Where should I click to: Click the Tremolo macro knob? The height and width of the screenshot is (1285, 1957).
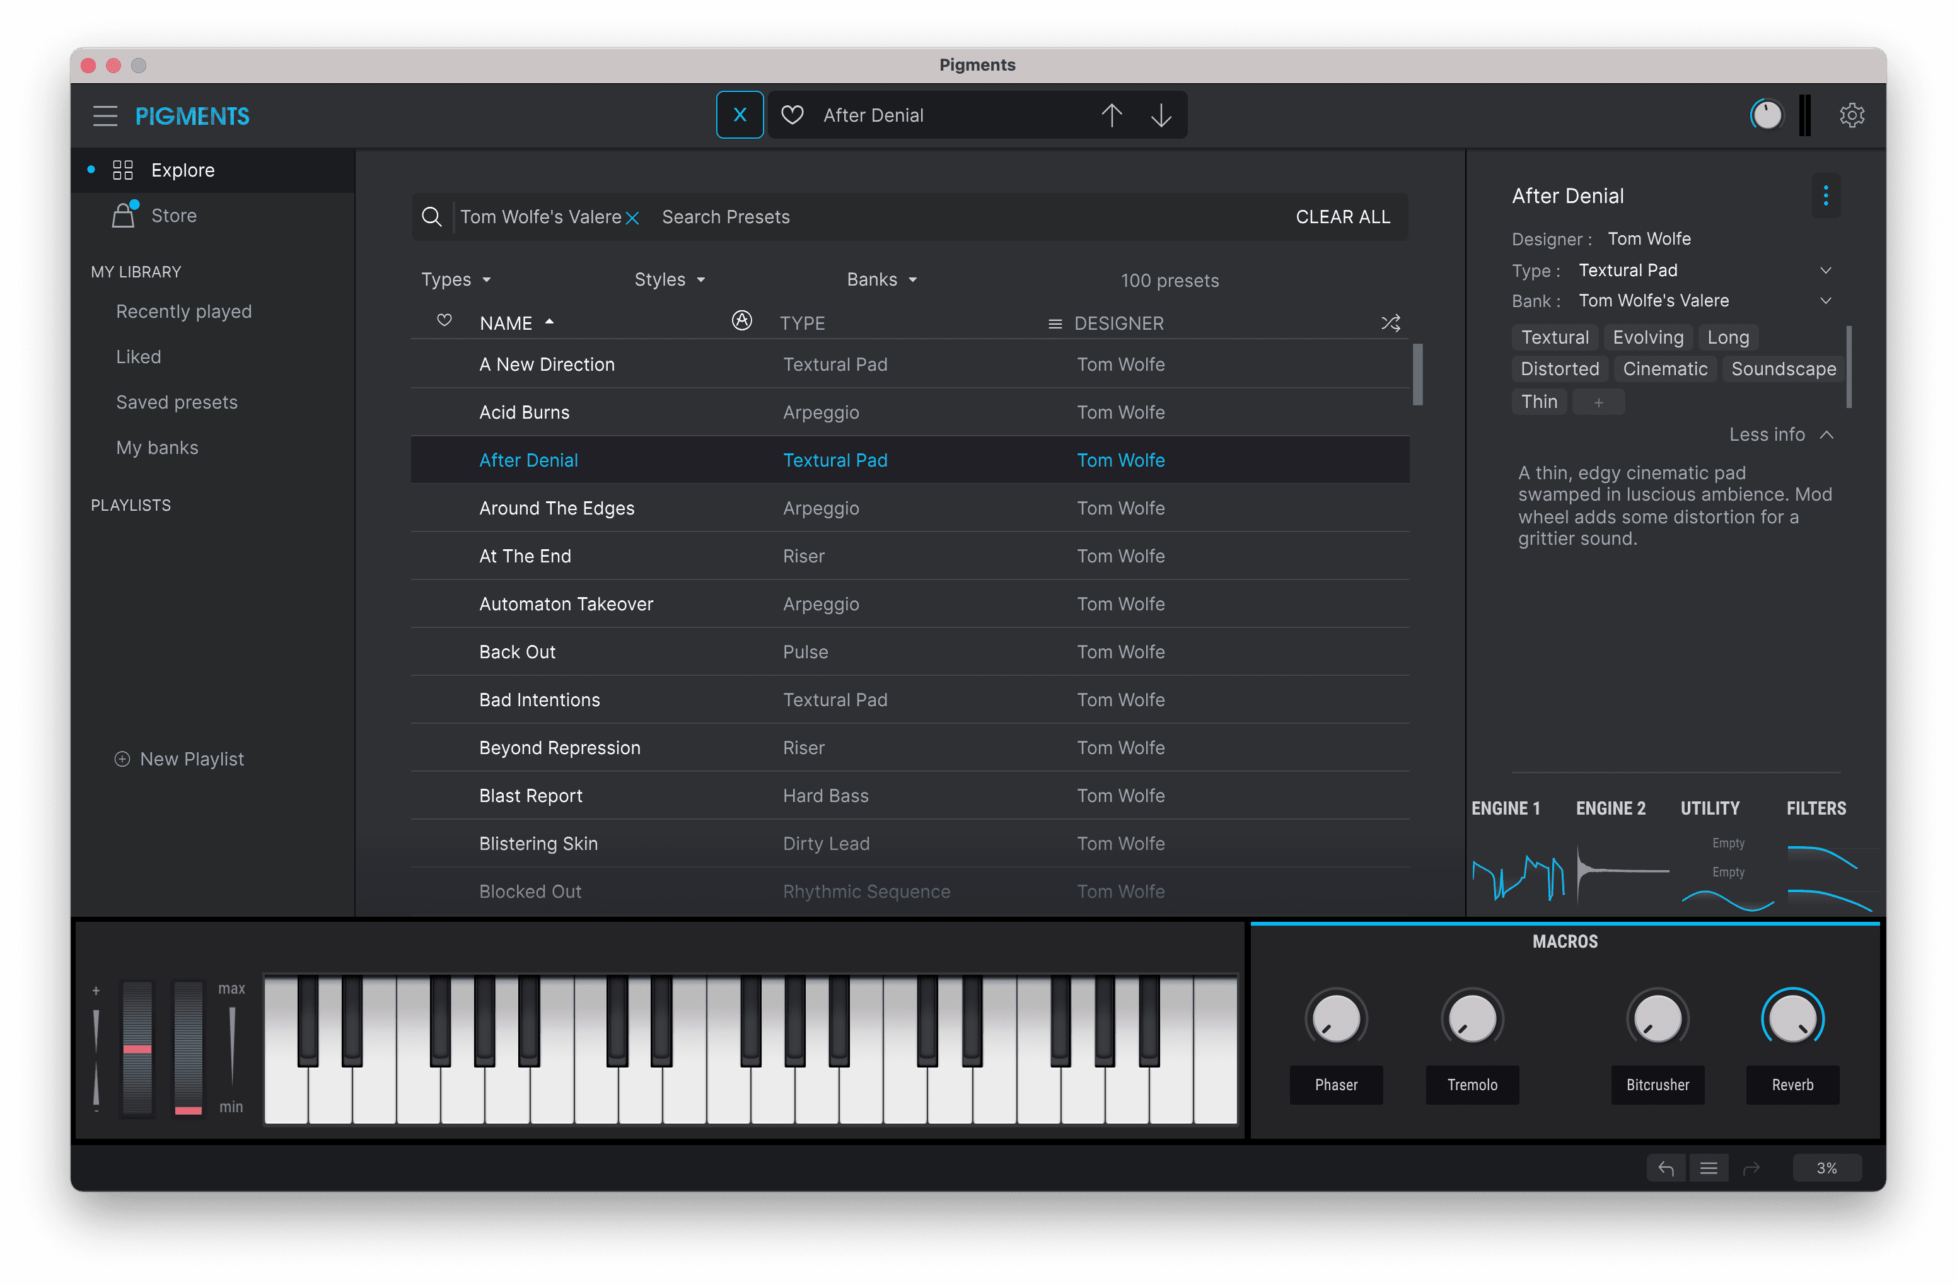[x=1472, y=1018]
